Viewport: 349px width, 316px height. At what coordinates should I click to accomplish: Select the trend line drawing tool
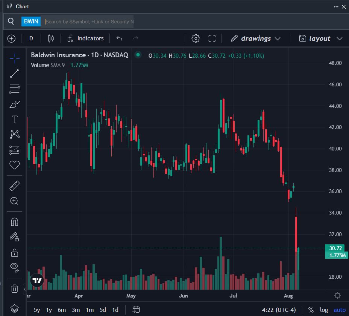point(15,74)
